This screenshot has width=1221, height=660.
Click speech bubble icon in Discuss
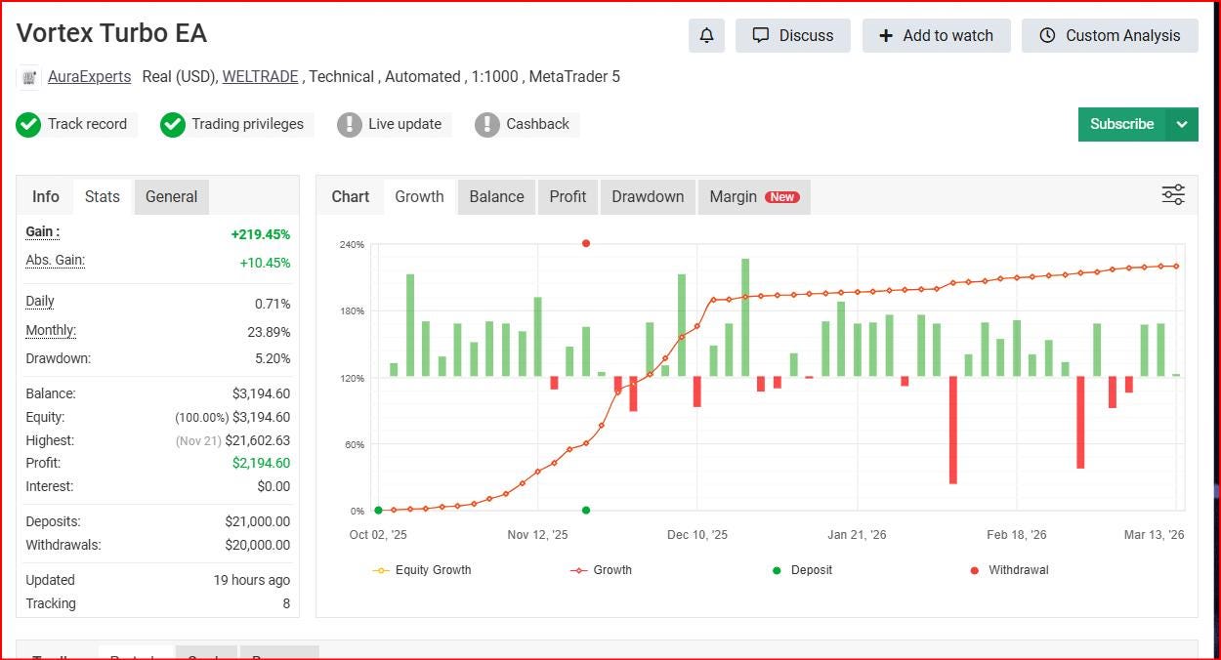click(761, 35)
